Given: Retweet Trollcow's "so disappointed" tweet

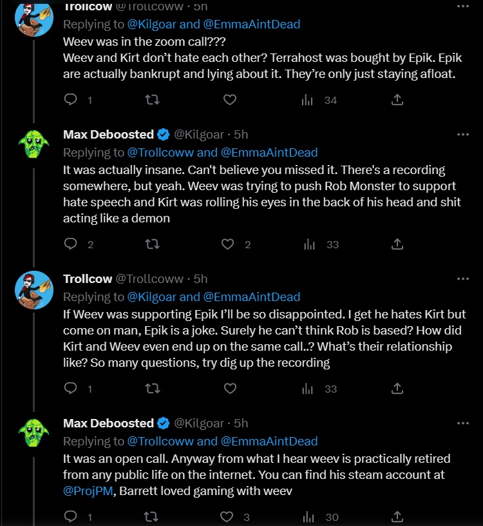Looking at the screenshot, I should (x=153, y=389).
